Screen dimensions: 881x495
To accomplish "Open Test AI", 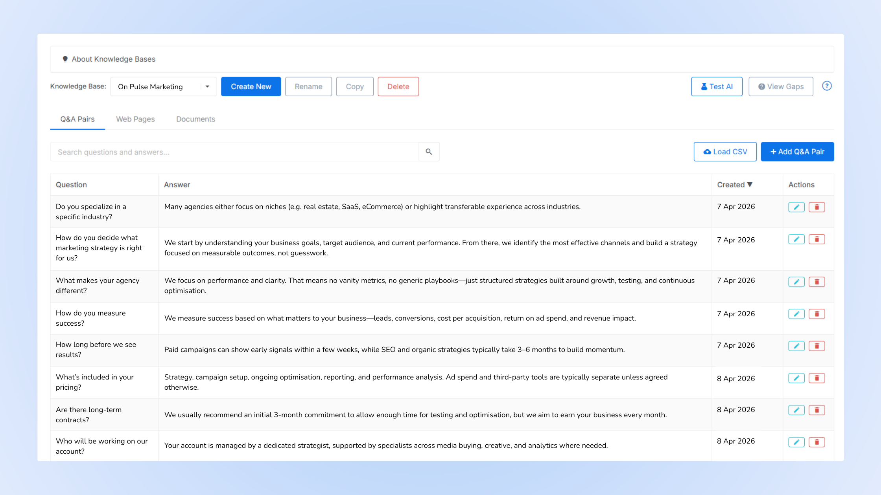I will pos(717,86).
